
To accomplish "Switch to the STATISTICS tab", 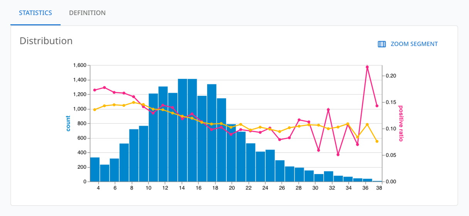I will click(35, 13).
